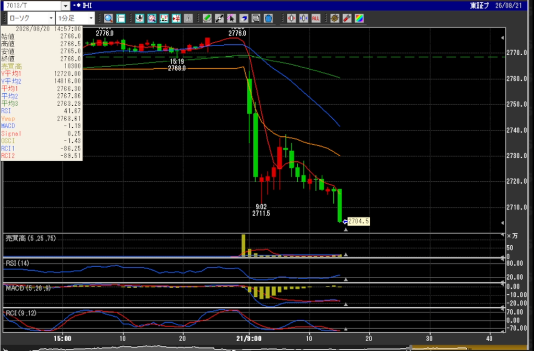This screenshot has height=351, width=534.
Task: Click the trash can delete icon
Action: click(x=268, y=18)
